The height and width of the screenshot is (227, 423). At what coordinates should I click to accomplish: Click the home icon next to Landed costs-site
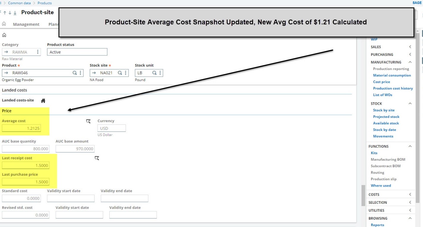pyautogui.click(x=43, y=100)
